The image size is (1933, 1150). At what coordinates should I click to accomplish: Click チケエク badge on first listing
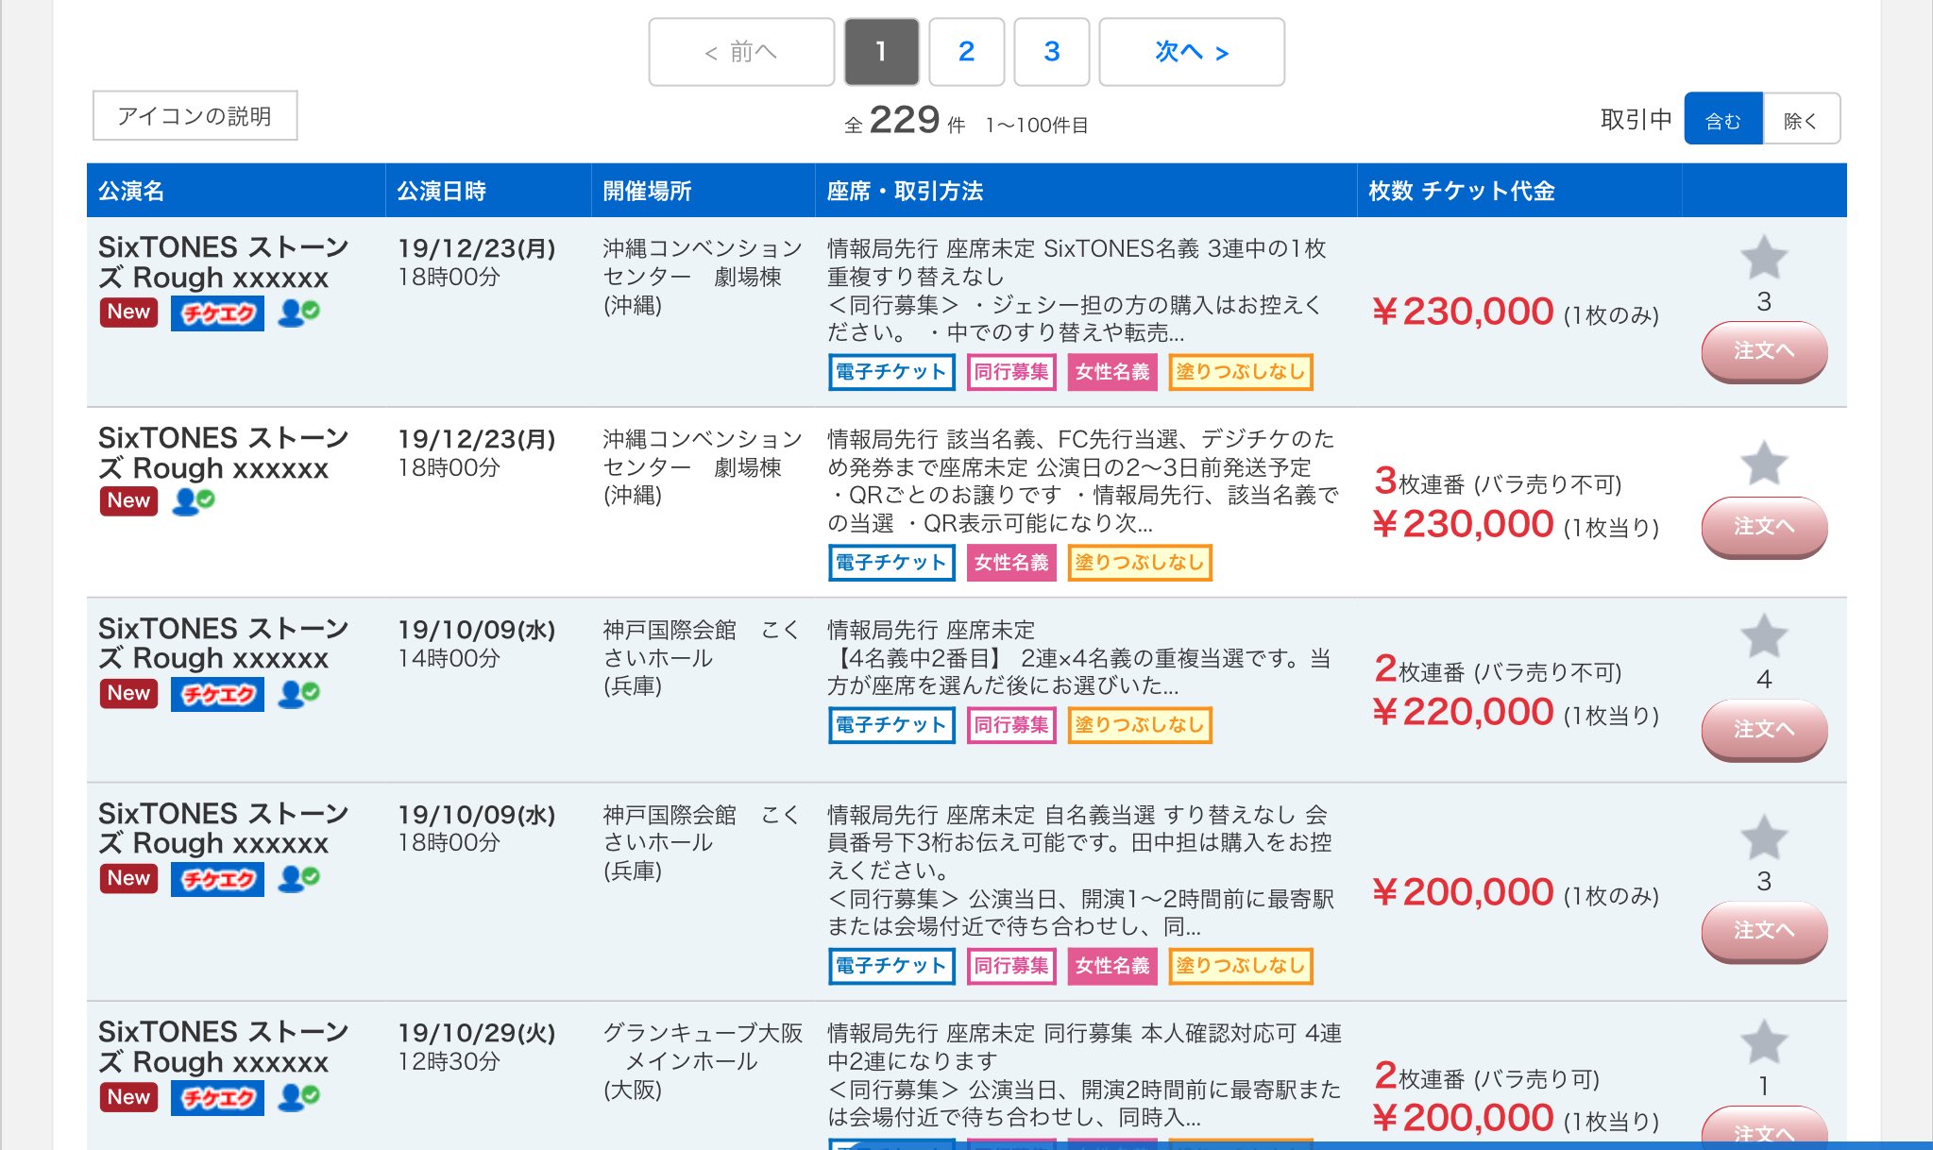tap(217, 313)
